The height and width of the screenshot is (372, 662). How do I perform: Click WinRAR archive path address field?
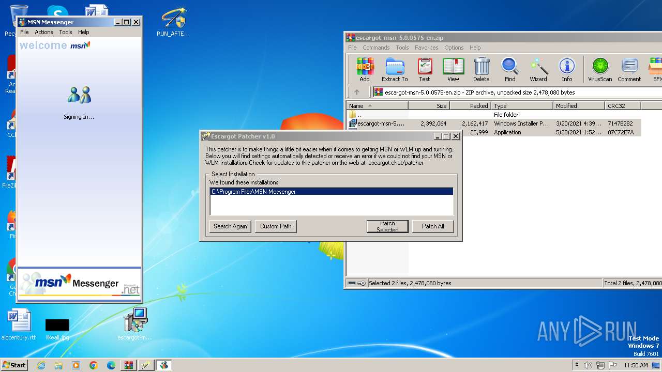point(517,92)
